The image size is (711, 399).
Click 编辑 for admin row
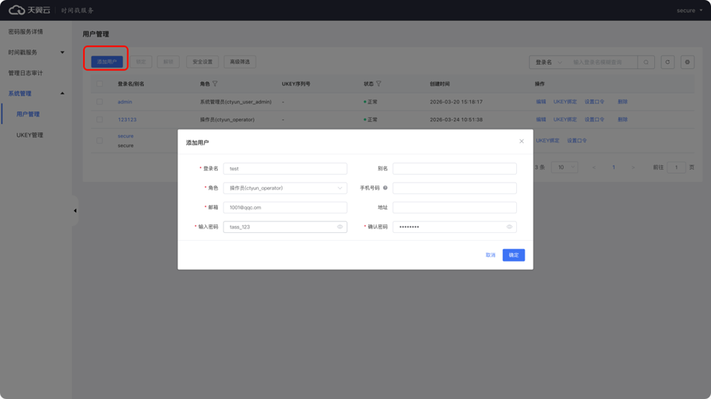tap(541, 102)
